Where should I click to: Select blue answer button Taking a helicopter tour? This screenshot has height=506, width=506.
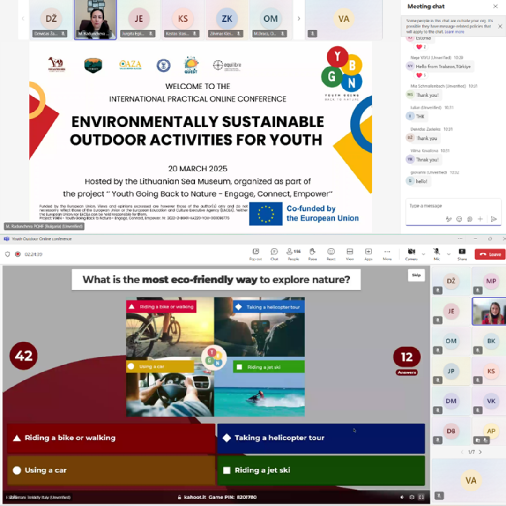coord(321,438)
